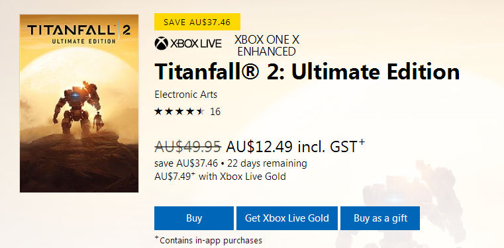The height and width of the screenshot is (248, 504).
Task: Open the Electronic Arts publisher link
Action: click(x=186, y=95)
